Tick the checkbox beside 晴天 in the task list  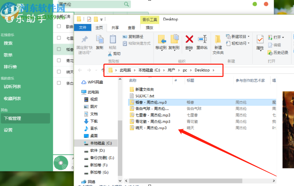[x=59, y=71]
